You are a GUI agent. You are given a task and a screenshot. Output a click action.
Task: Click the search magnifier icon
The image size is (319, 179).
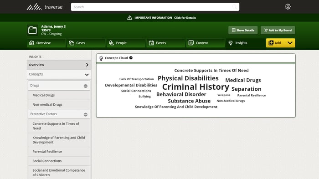(x=234, y=7)
